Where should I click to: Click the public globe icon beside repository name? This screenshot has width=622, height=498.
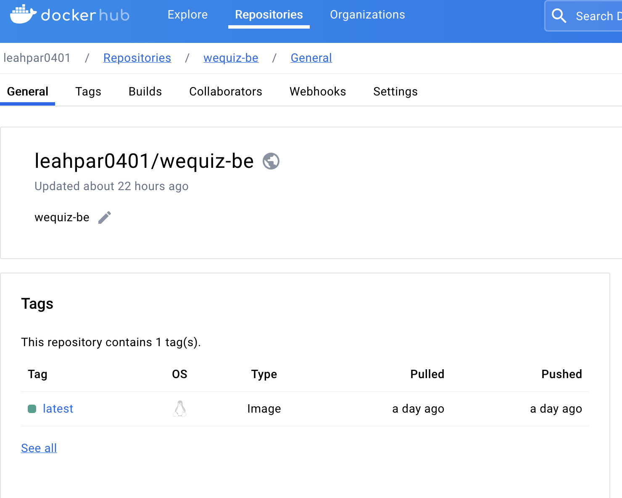[x=271, y=161]
